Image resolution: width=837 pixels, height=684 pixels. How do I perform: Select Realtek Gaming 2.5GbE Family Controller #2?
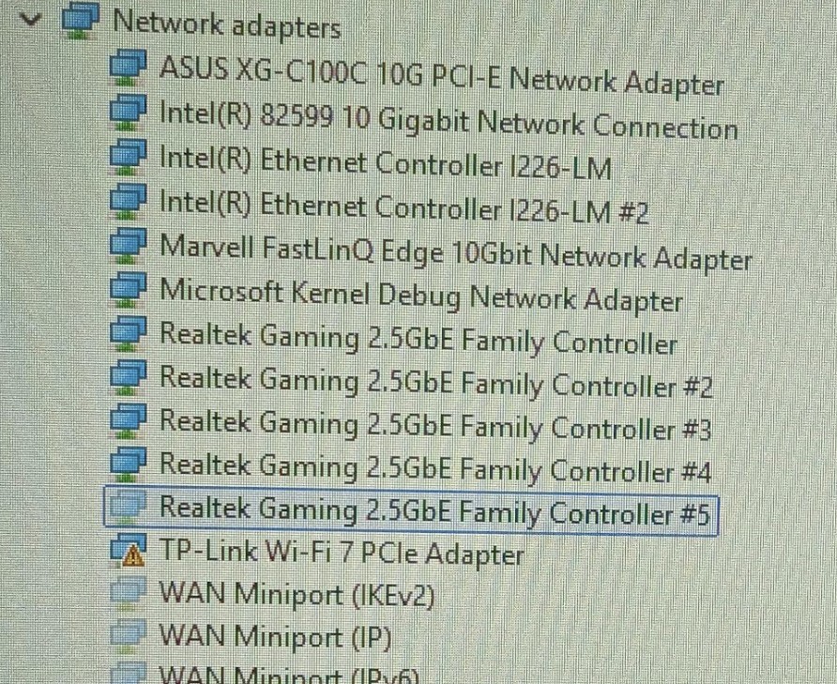click(436, 382)
